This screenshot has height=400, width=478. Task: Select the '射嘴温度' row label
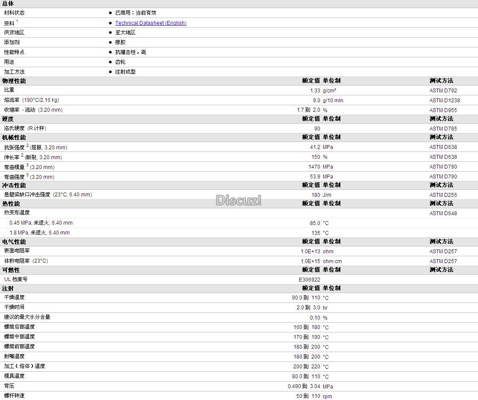point(15,356)
